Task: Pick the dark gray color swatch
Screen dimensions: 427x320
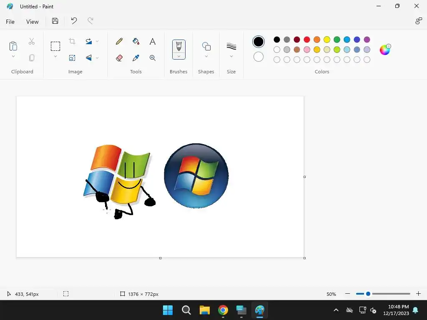Action: pyautogui.click(x=287, y=40)
